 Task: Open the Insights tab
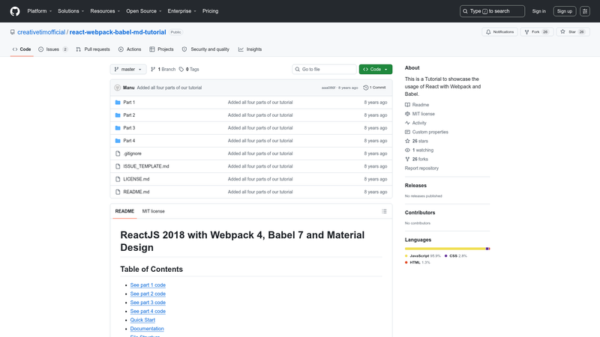(x=250, y=49)
